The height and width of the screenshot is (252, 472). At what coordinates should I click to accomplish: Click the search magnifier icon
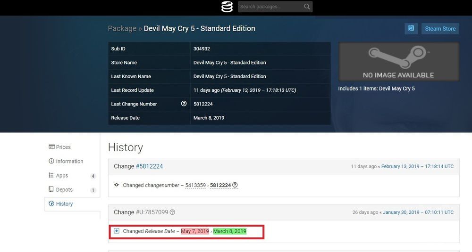307,7
